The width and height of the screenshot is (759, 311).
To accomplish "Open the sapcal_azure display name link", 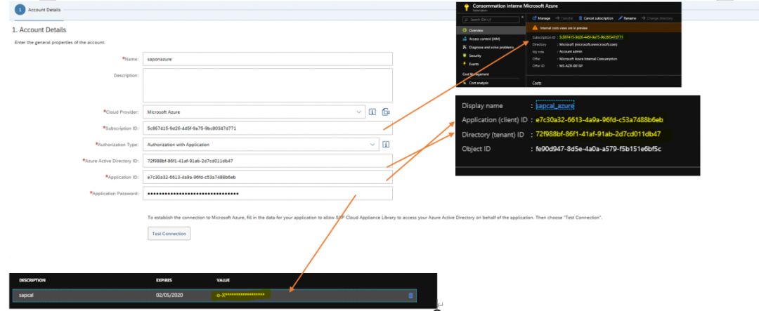I will click(x=554, y=105).
